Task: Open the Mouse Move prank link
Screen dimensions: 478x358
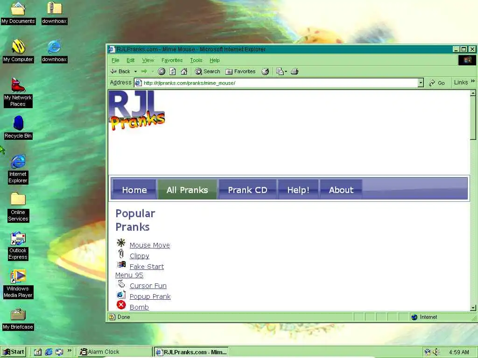Action: 150,245
